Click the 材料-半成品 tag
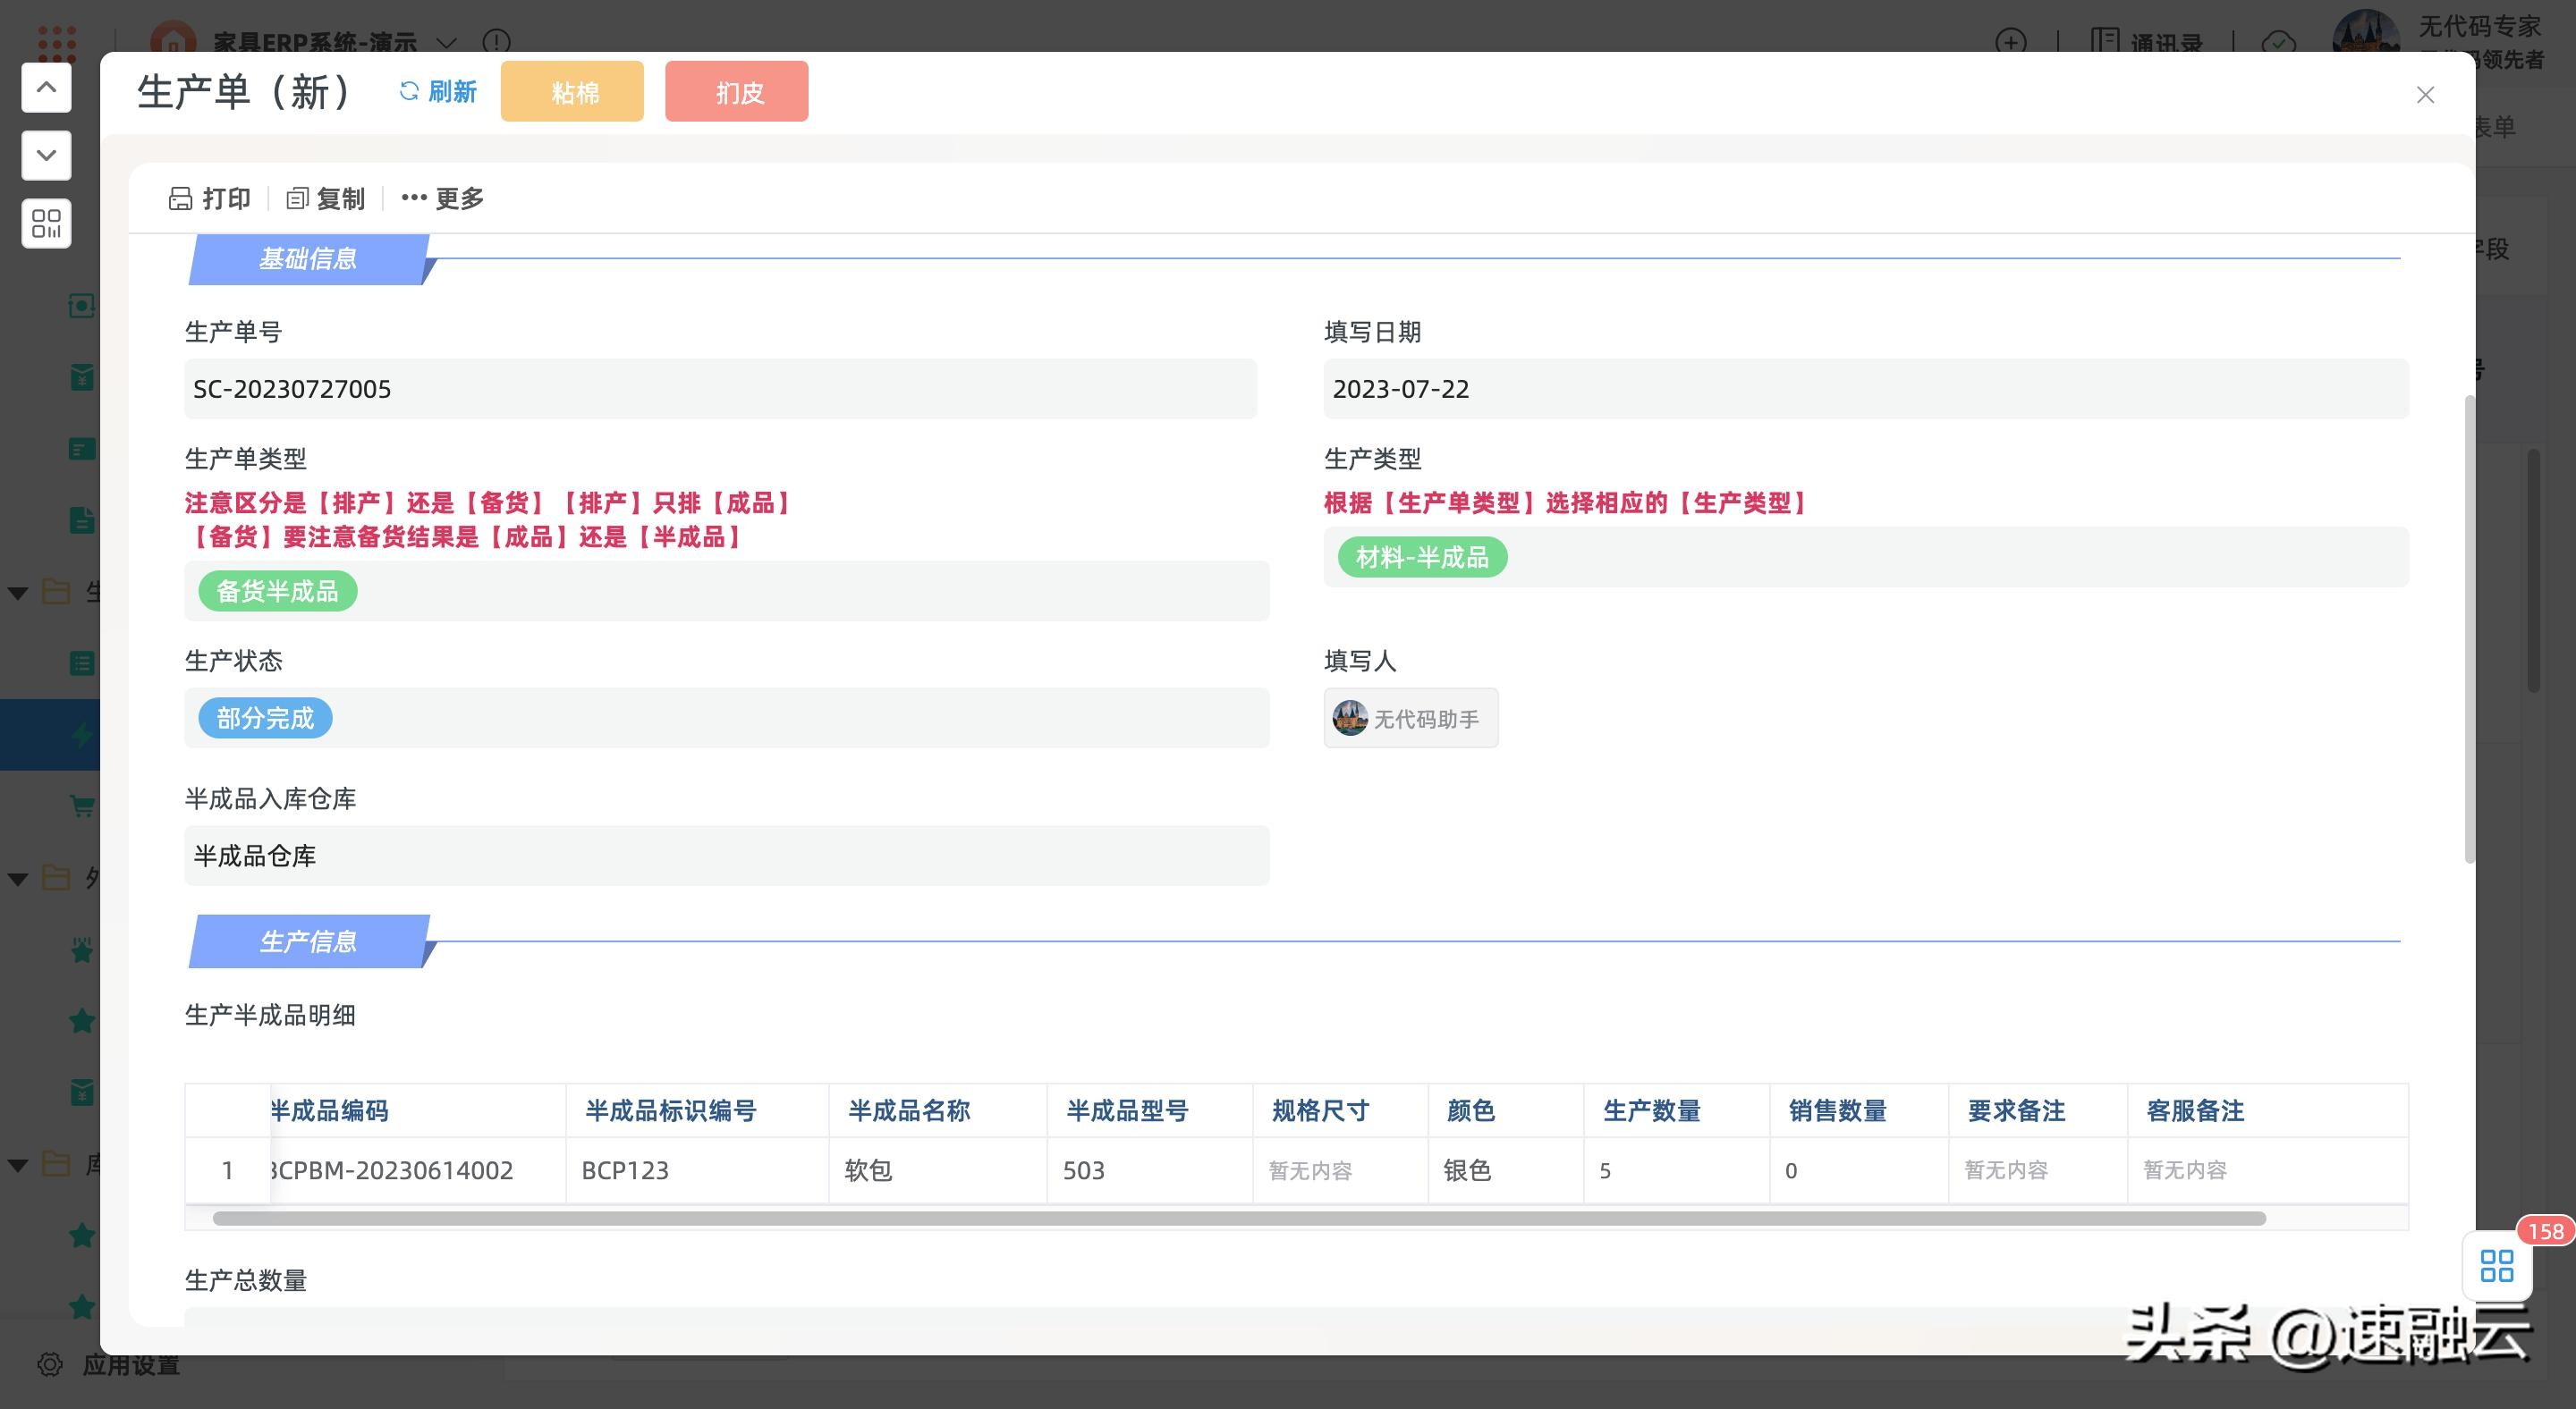Image resolution: width=2576 pixels, height=1409 pixels. click(x=1422, y=558)
